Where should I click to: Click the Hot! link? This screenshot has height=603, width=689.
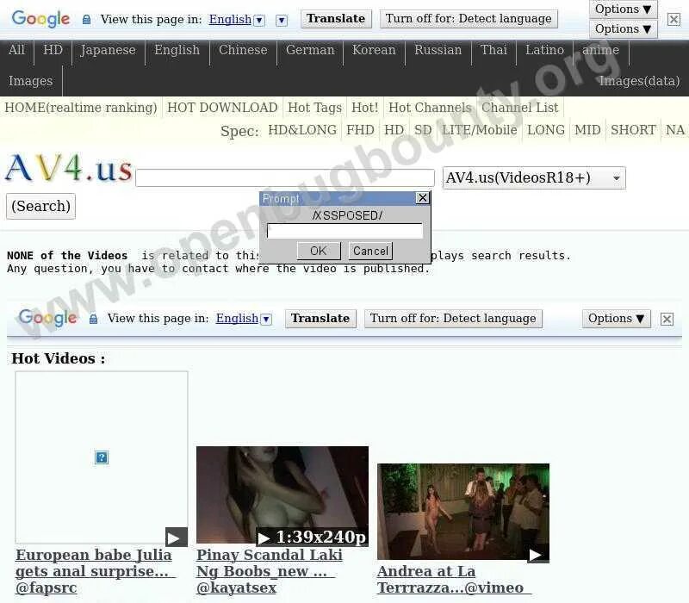(364, 108)
